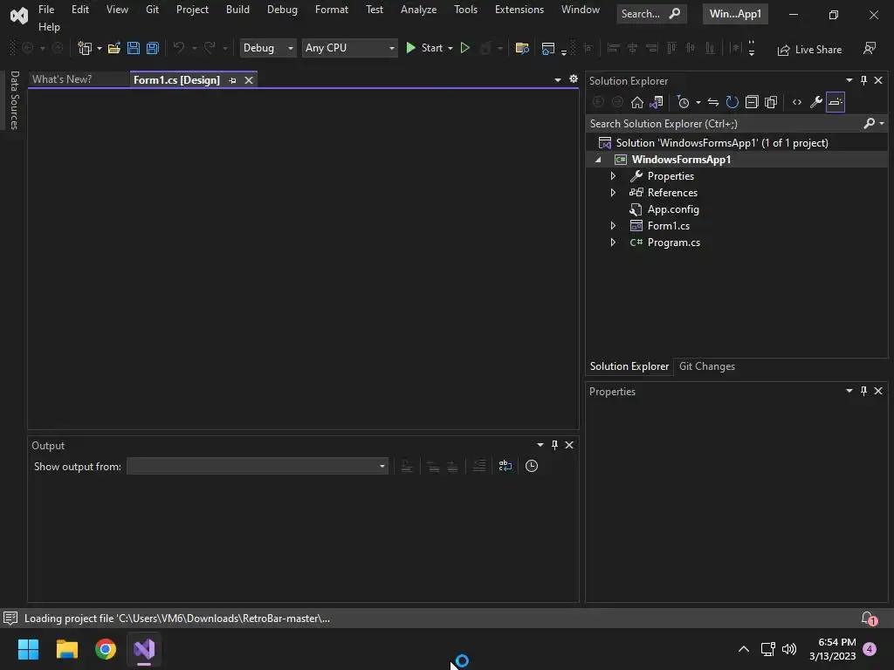The height and width of the screenshot is (670, 894).
Task: Expand the Form1.cs node
Action: (613, 226)
